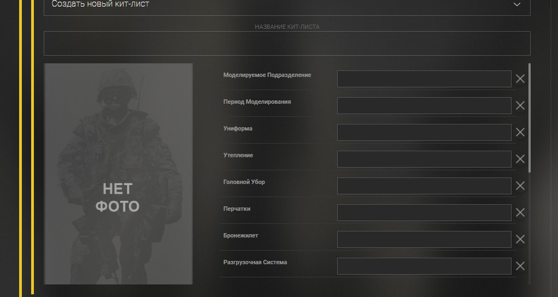Focus the 'Период Моделирования' input field
This screenshot has width=558, height=297.
(x=424, y=105)
